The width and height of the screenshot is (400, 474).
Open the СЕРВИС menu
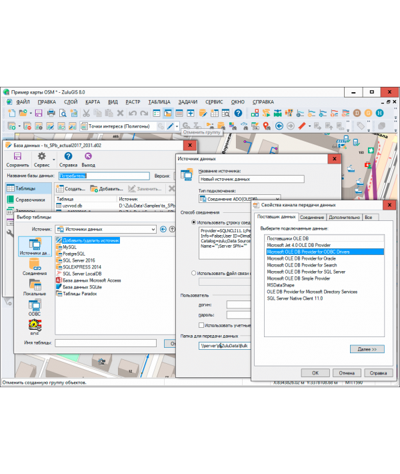214,102
